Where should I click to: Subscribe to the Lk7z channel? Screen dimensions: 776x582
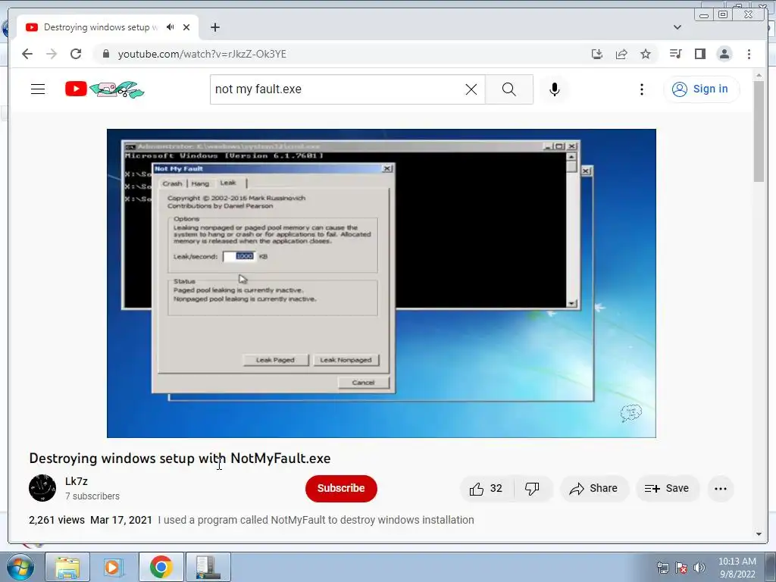(x=341, y=489)
